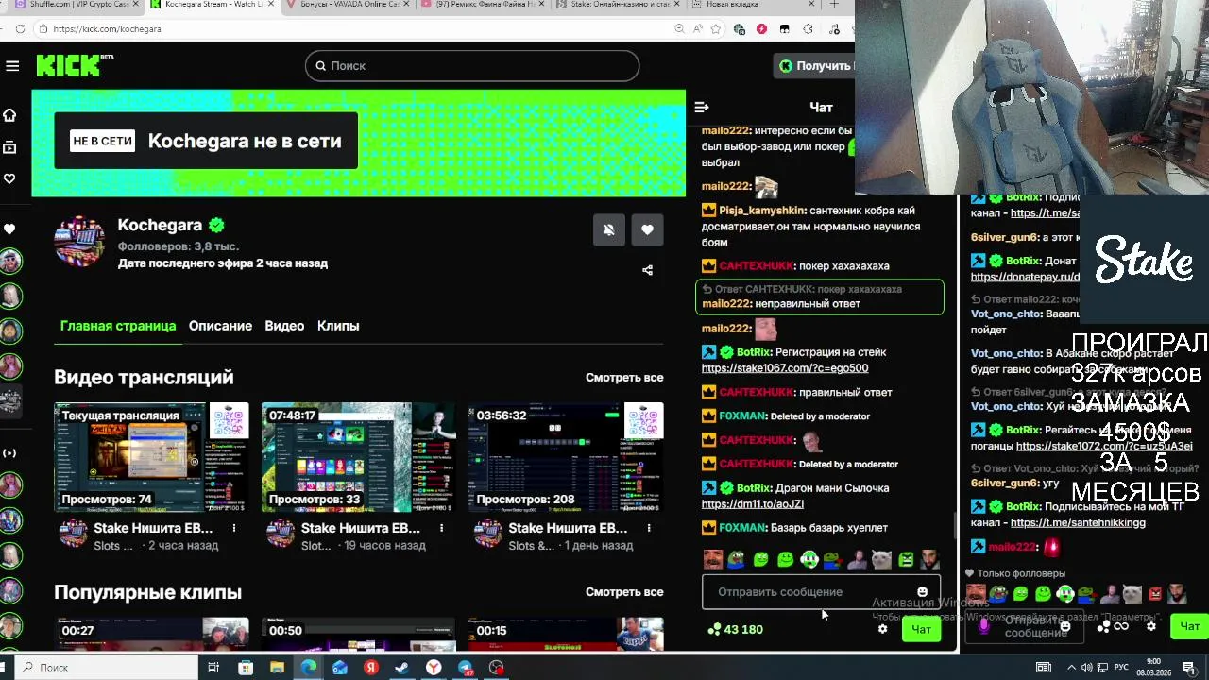The image size is (1209, 680).
Task: Open the Kochegara channel avatar
Action: (x=79, y=241)
